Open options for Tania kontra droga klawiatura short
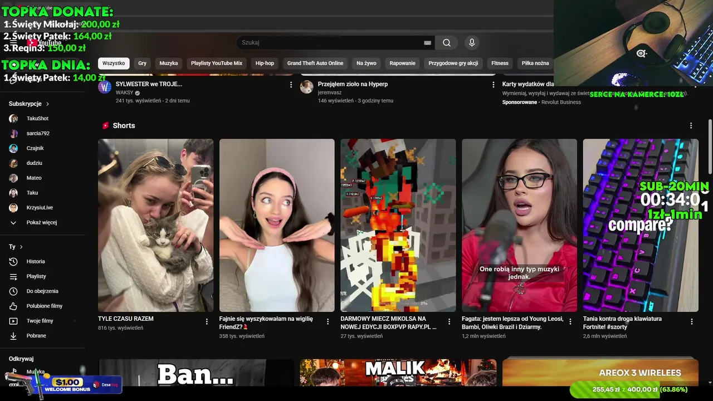The width and height of the screenshot is (713, 401). 692,322
